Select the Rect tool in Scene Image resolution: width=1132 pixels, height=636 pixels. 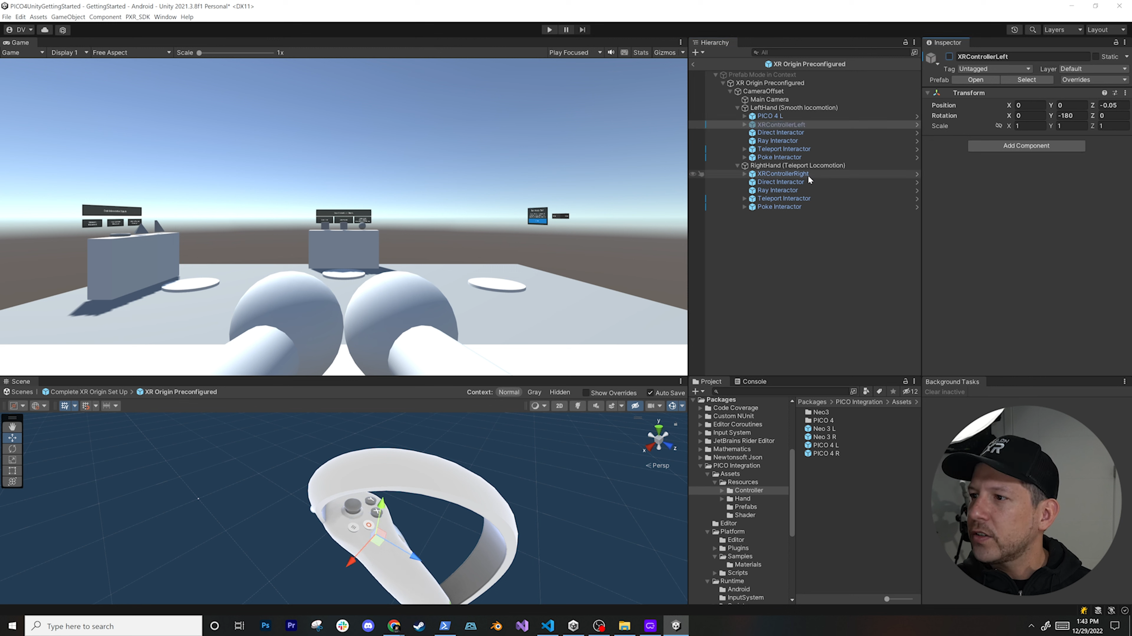click(12, 470)
